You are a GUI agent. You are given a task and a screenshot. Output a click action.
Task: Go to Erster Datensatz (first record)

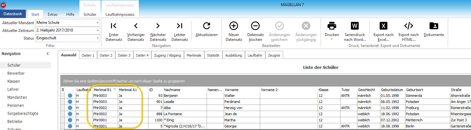click(x=113, y=31)
